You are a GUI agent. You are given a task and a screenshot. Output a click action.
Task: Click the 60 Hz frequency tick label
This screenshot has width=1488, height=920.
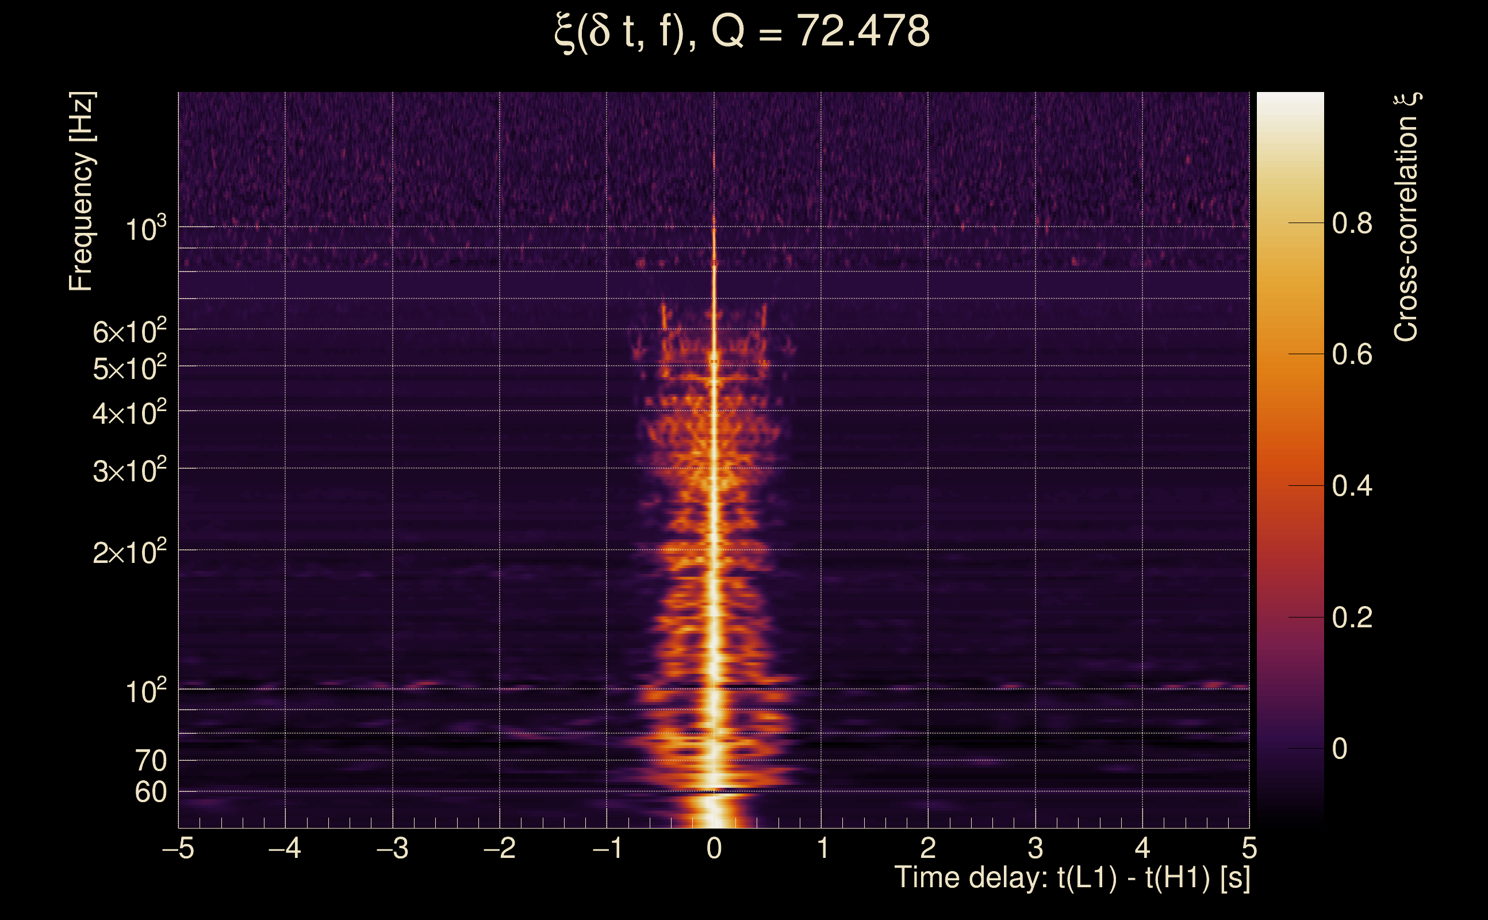(150, 792)
